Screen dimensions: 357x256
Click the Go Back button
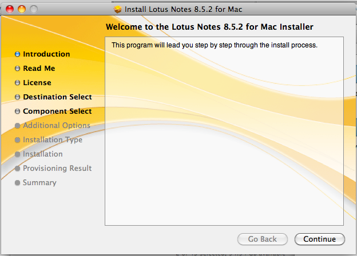[263, 239]
